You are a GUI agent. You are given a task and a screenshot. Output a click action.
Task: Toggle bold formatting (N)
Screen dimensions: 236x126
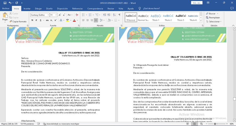(32, 20)
